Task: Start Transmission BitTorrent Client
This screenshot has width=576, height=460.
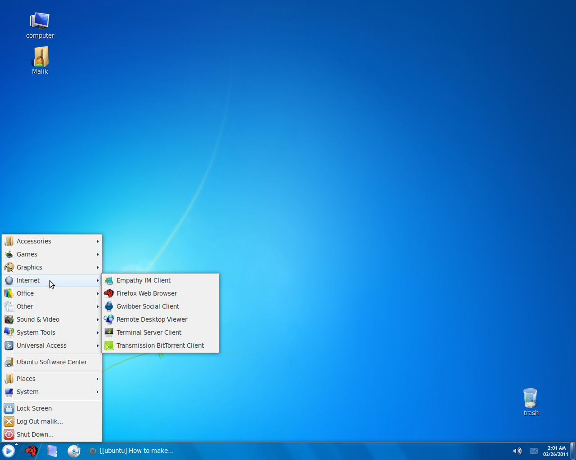Action: [160, 345]
